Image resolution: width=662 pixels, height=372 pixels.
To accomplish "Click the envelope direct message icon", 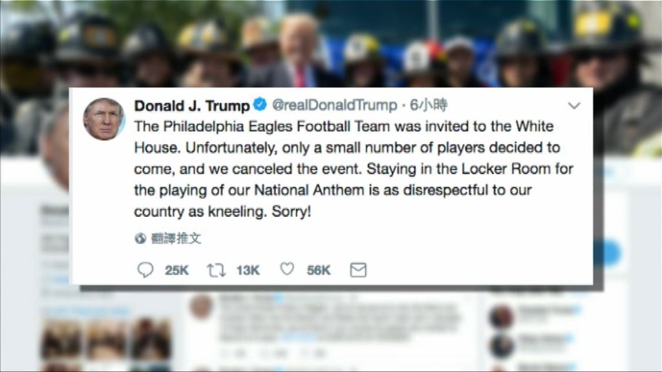I will (x=358, y=270).
